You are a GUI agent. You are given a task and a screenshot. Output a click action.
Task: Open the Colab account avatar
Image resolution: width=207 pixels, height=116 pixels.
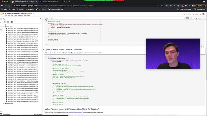click(203, 14)
